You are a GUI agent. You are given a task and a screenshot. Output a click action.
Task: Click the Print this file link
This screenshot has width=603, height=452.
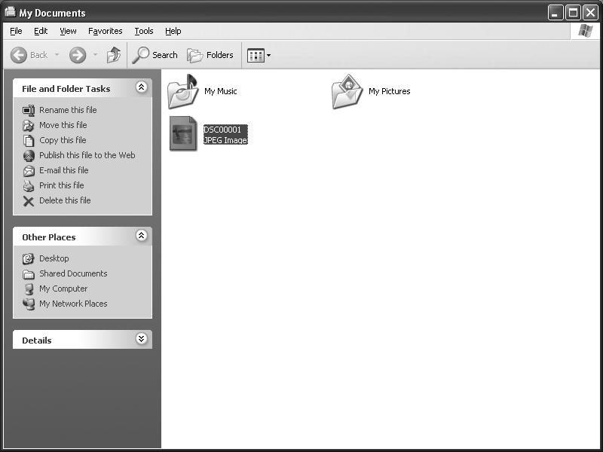click(62, 185)
